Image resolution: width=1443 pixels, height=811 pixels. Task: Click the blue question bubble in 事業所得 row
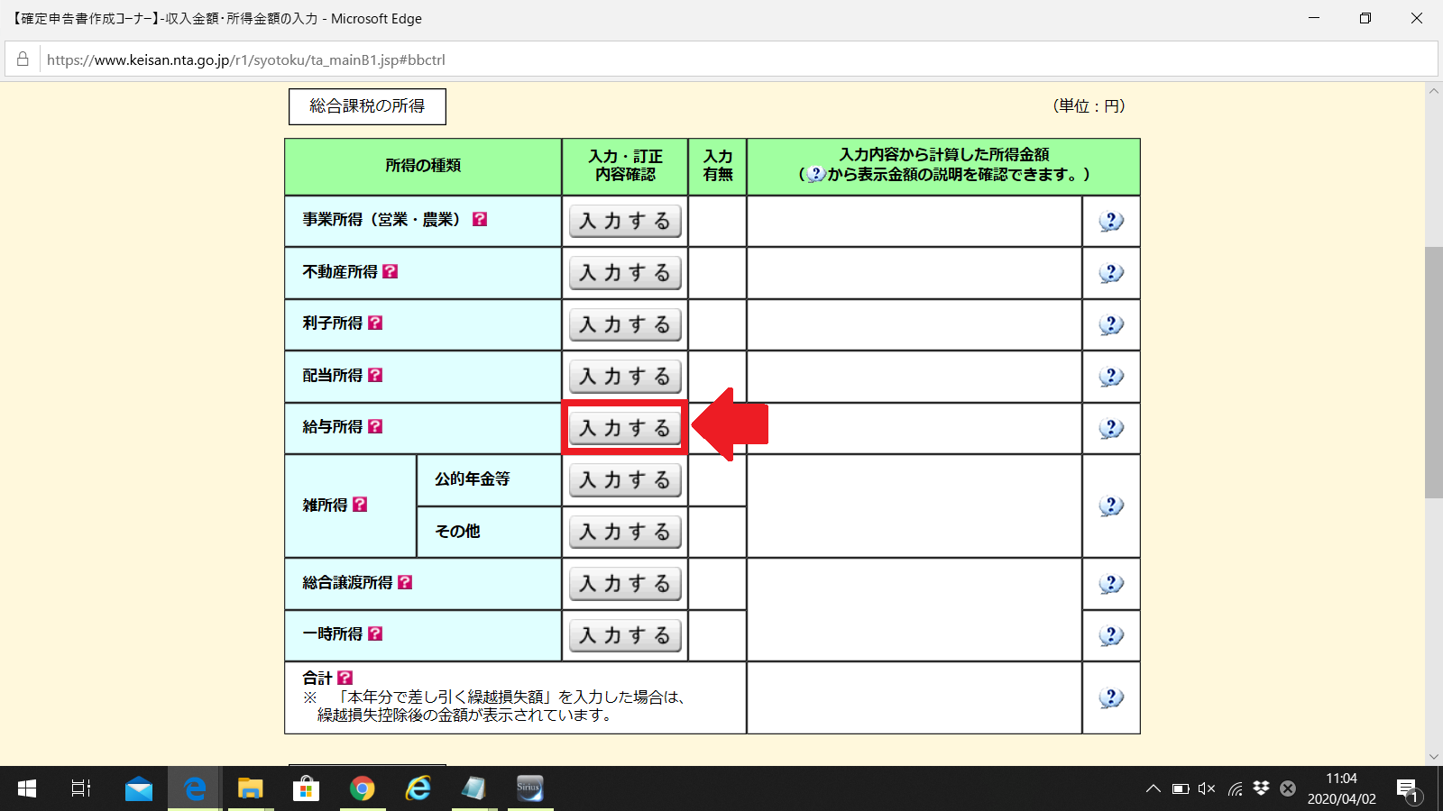1111,221
